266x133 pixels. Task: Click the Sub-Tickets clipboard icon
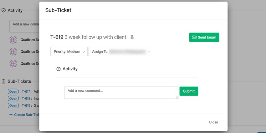tap(3, 81)
